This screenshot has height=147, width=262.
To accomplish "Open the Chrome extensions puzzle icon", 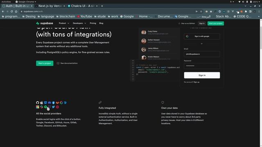I will (246, 11).
